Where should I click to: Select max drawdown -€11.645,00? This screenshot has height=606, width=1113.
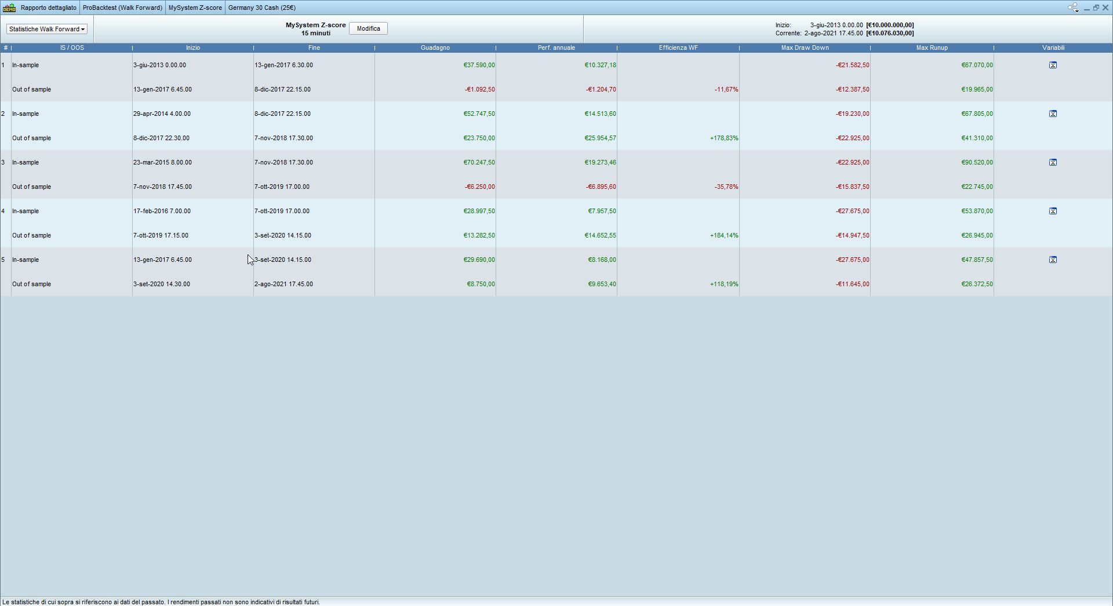[x=852, y=284]
